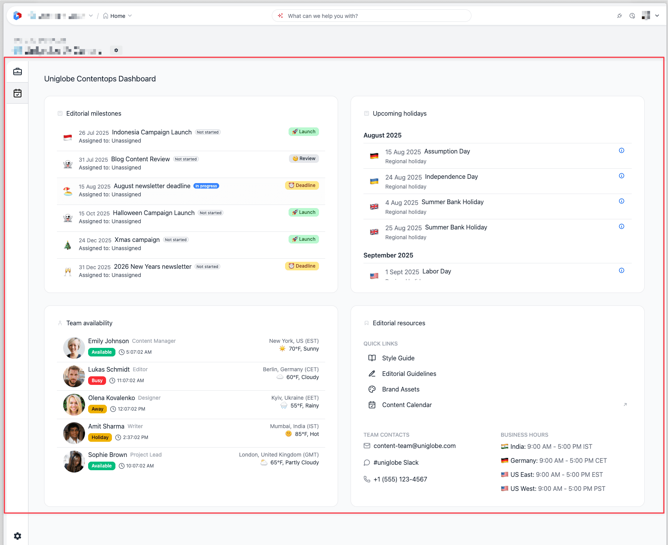Click phone number +1 (555) 123-4567
The height and width of the screenshot is (545, 668).
[x=400, y=479]
